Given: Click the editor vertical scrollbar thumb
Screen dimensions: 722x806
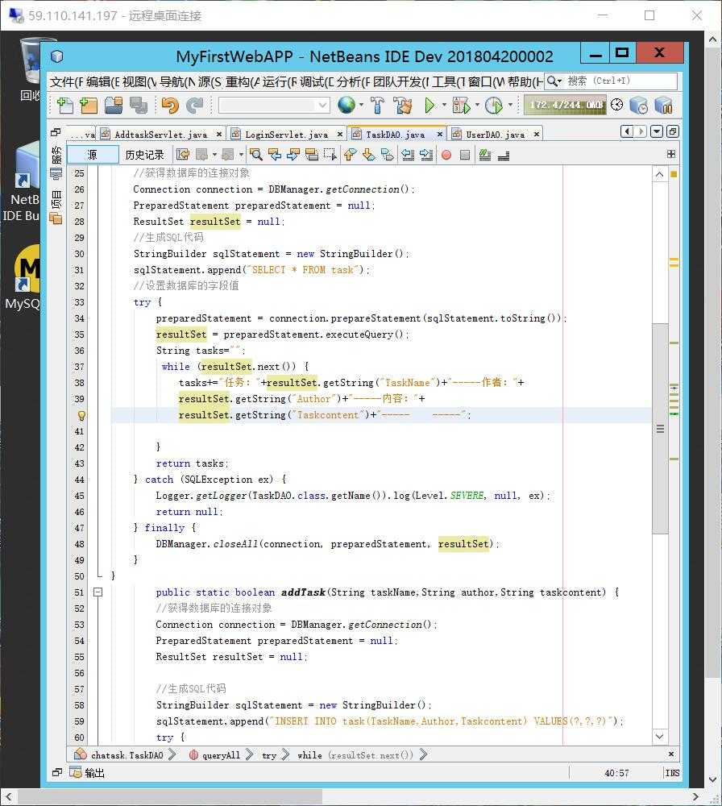Looking at the screenshot, I should click(x=660, y=429).
